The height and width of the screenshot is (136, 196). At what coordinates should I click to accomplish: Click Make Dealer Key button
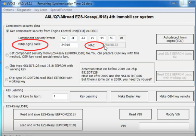[130, 96]
